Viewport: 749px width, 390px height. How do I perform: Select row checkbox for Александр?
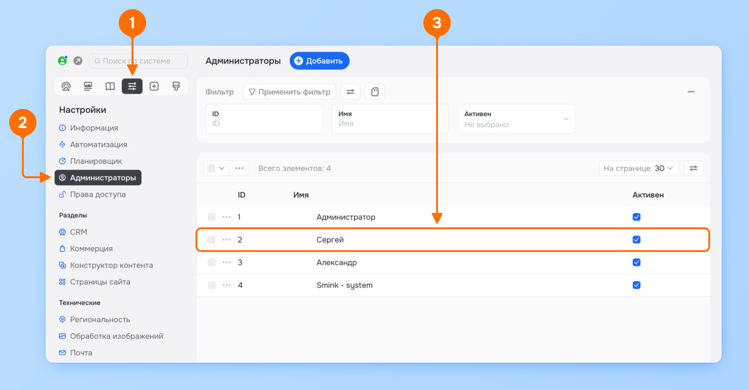pos(211,262)
